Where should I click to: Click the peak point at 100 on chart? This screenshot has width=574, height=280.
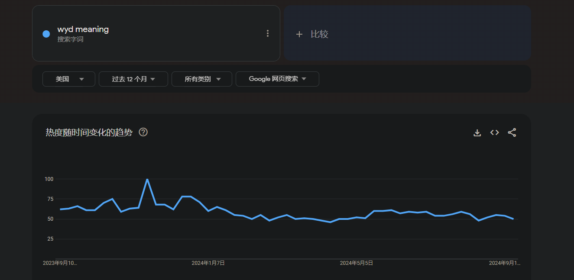tap(147, 179)
